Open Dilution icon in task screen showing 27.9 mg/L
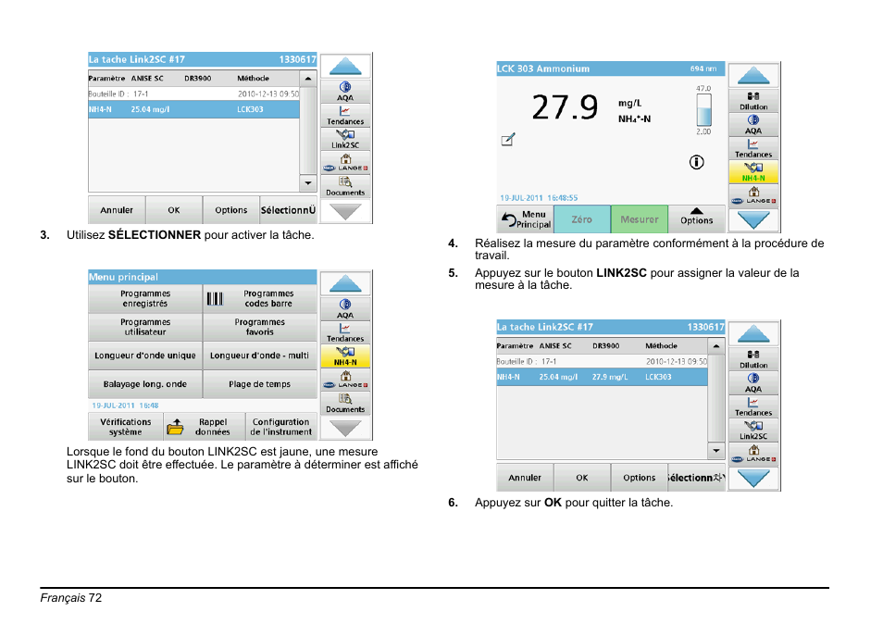 pyautogui.click(x=753, y=359)
